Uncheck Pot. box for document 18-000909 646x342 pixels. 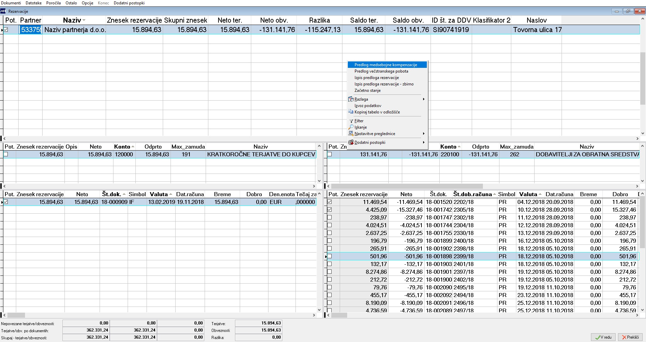6,202
